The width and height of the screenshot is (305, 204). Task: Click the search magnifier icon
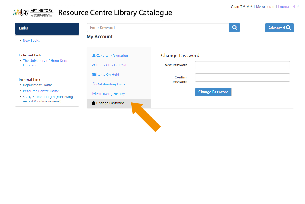234,27
